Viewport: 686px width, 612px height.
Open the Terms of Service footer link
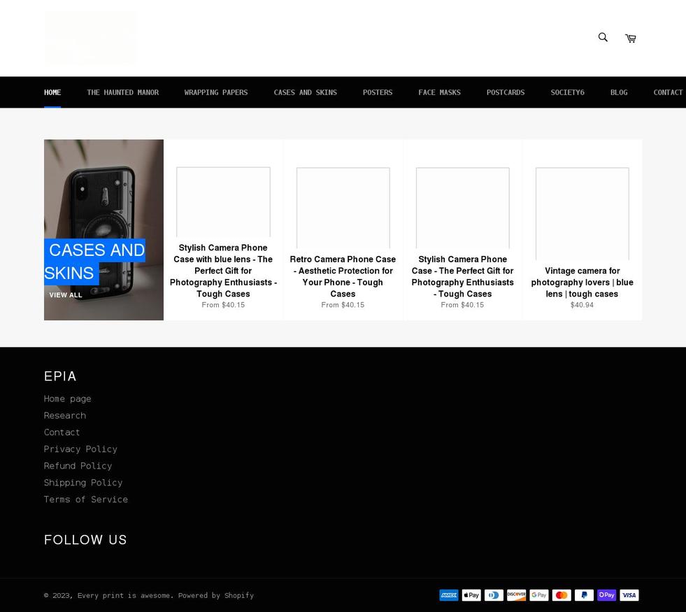(86, 499)
